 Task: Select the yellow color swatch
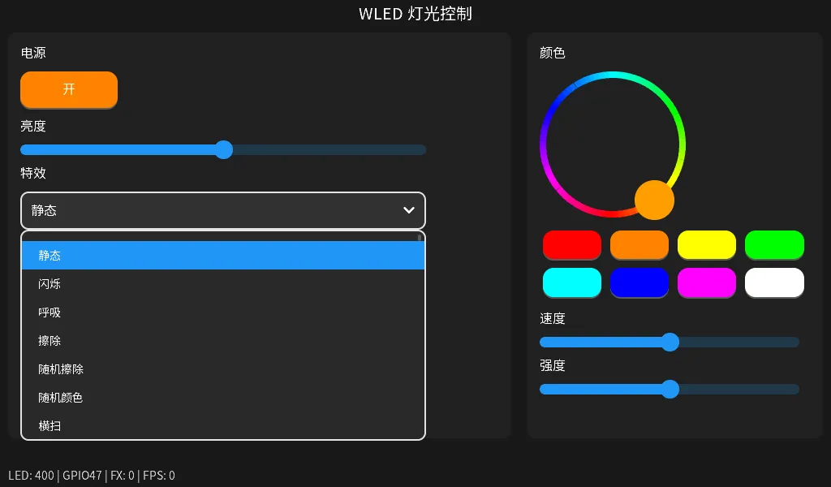tap(707, 245)
